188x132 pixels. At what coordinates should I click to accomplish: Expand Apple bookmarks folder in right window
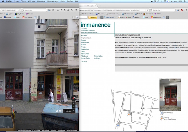[138, 14]
